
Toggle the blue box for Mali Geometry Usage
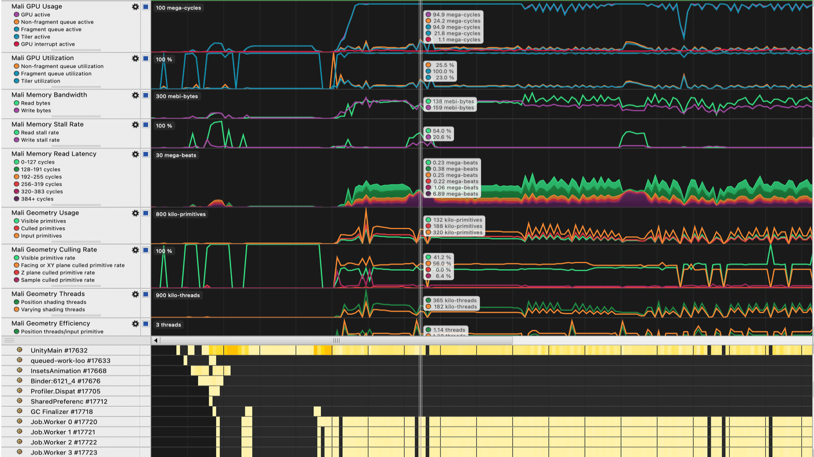pos(146,213)
